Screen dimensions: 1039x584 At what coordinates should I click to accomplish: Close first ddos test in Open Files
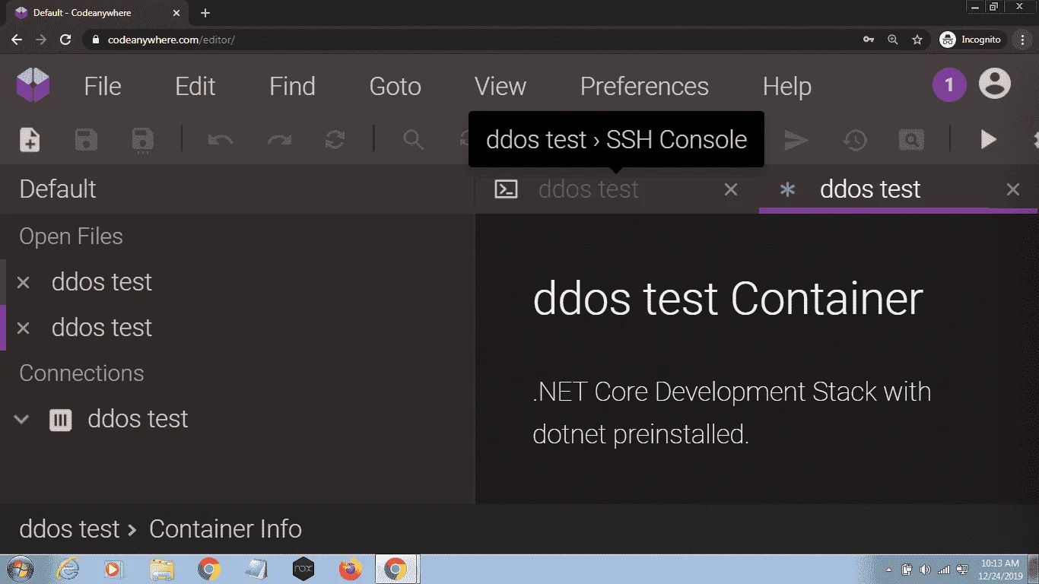(24, 283)
